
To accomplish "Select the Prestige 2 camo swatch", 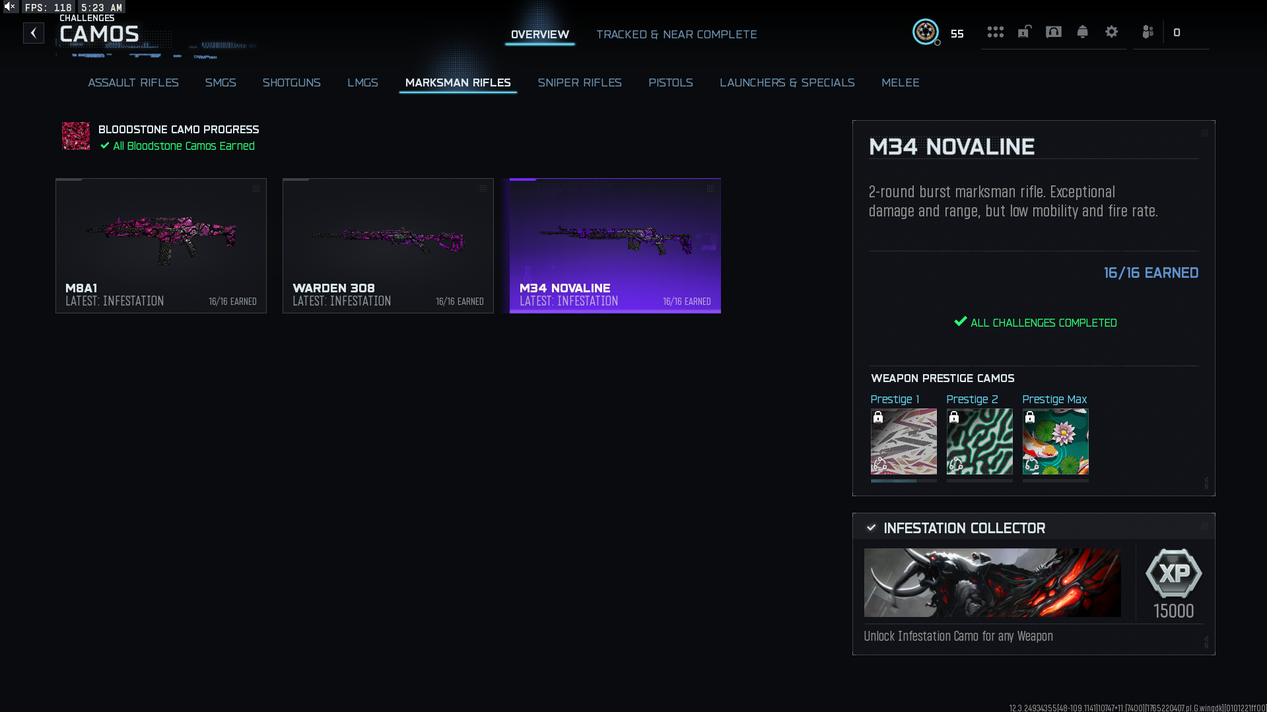I will tap(979, 441).
